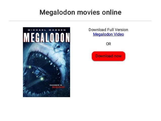The width and height of the screenshot is (161, 121).
Task: Click the word RISING! in red
Action: point(59,87)
